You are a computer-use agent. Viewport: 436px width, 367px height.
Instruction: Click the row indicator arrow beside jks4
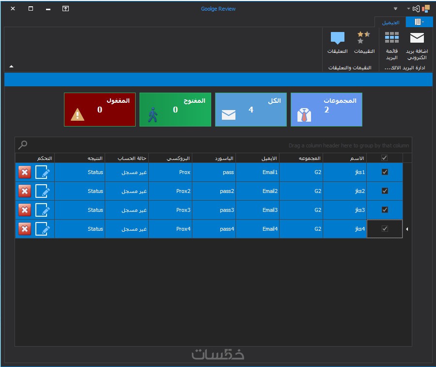407,229
